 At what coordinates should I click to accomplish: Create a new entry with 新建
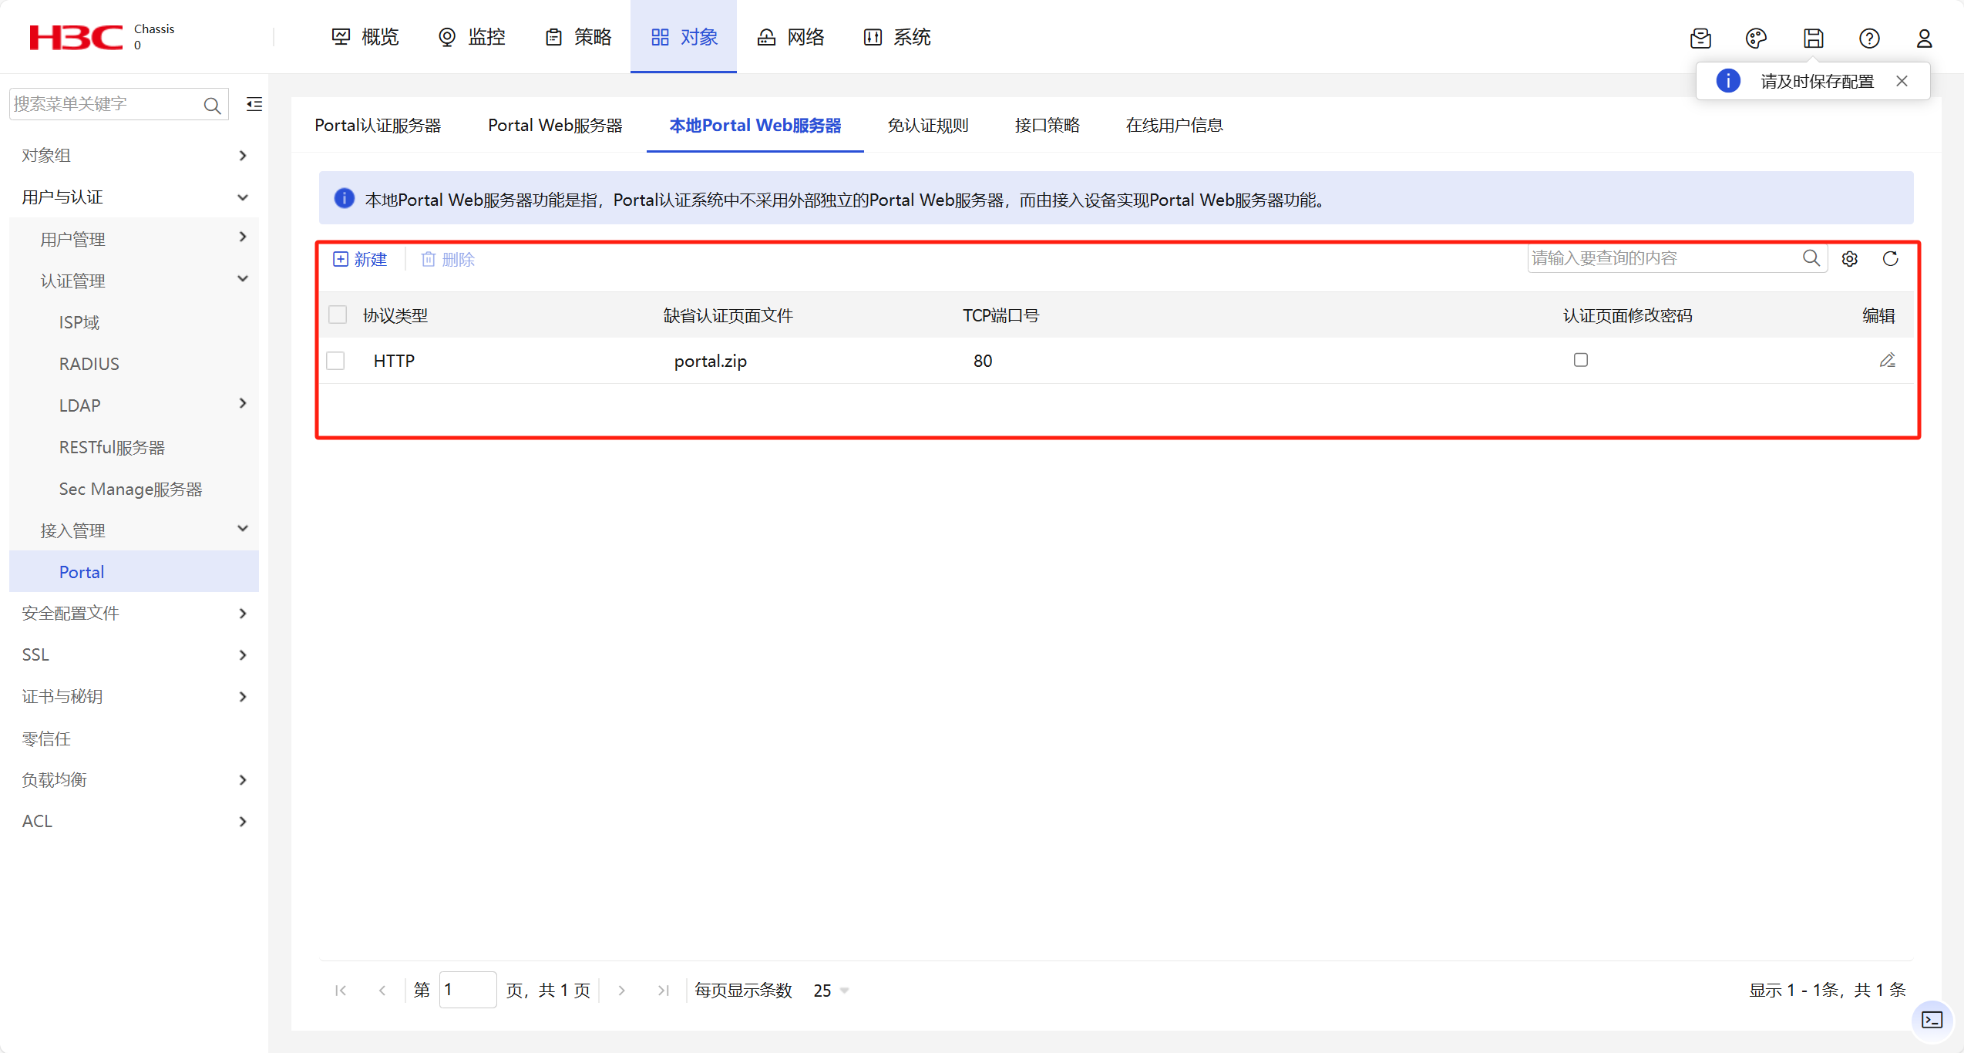(x=361, y=259)
